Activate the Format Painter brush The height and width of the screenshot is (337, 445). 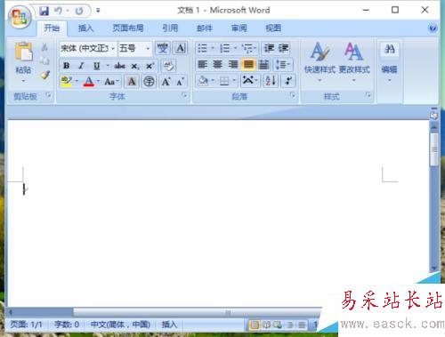coord(44,75)
